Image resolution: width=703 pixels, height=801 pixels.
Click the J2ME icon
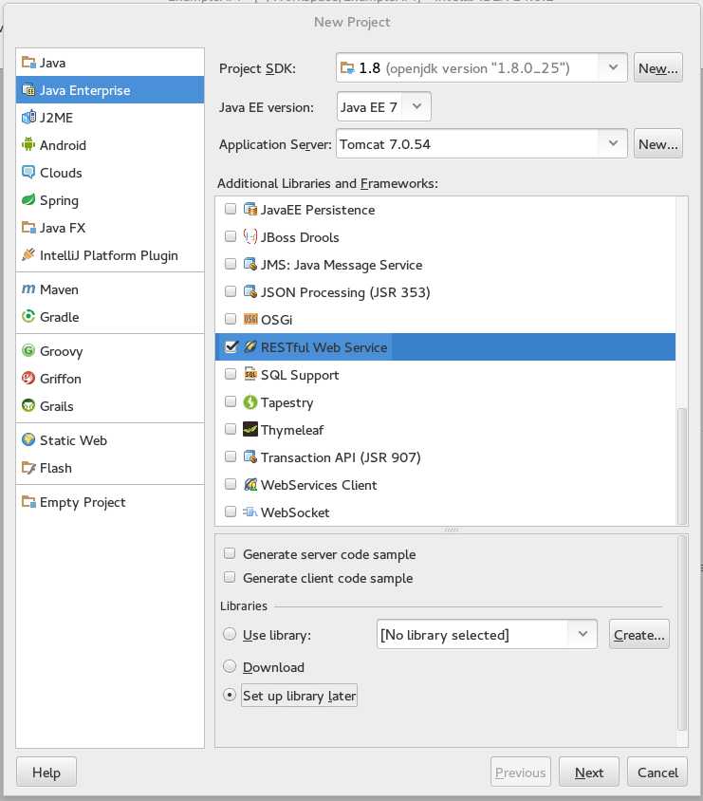pyautogui.click(x=28, y=118)
